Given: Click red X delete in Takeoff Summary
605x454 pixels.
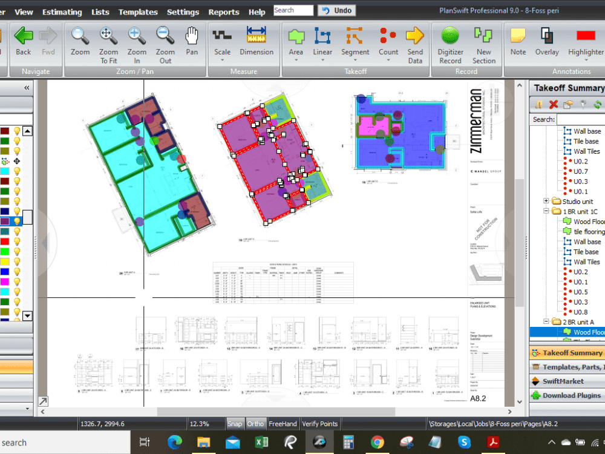Looking at the screenshot, I should click(x=554, y=104).
